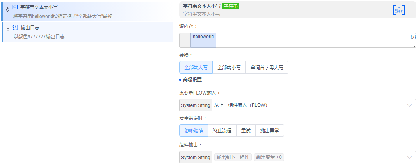Click the output log icon in second step
Screen dimensions: 418x165
pos(16,27)
